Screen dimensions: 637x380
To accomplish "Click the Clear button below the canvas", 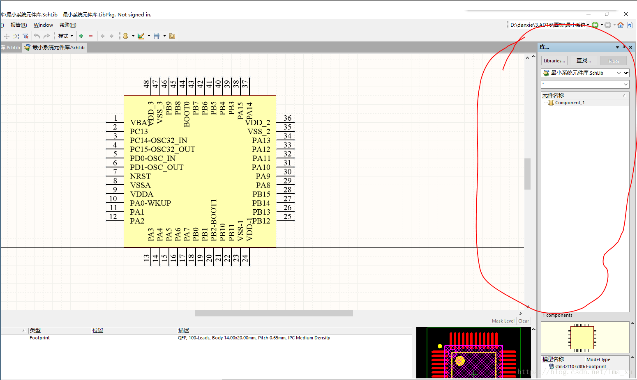I will (524, 321).
